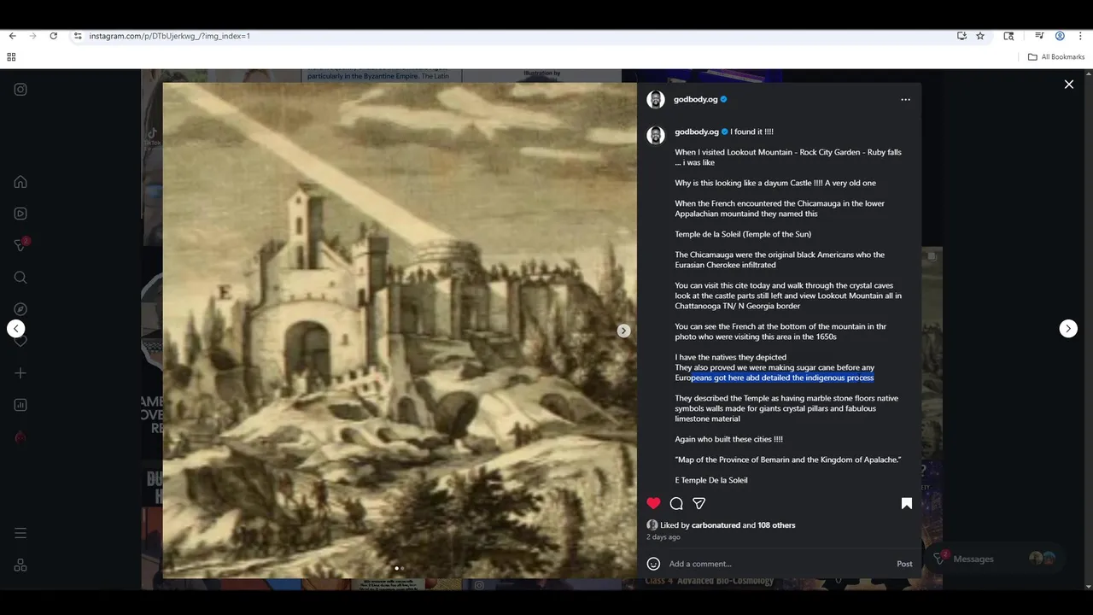Click godbody.og avatar in post header
1093x615 pixels.
(656, 100)
